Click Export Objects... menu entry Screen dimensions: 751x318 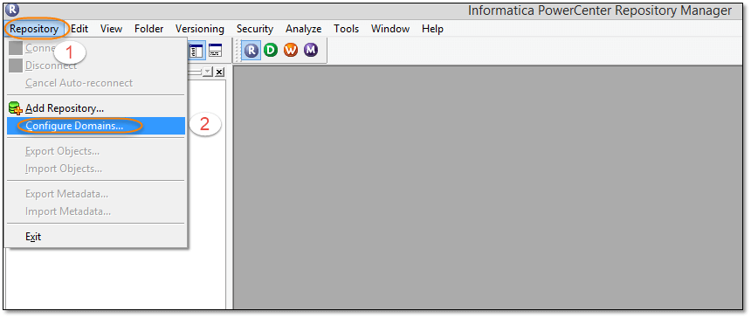coord(96,151)
